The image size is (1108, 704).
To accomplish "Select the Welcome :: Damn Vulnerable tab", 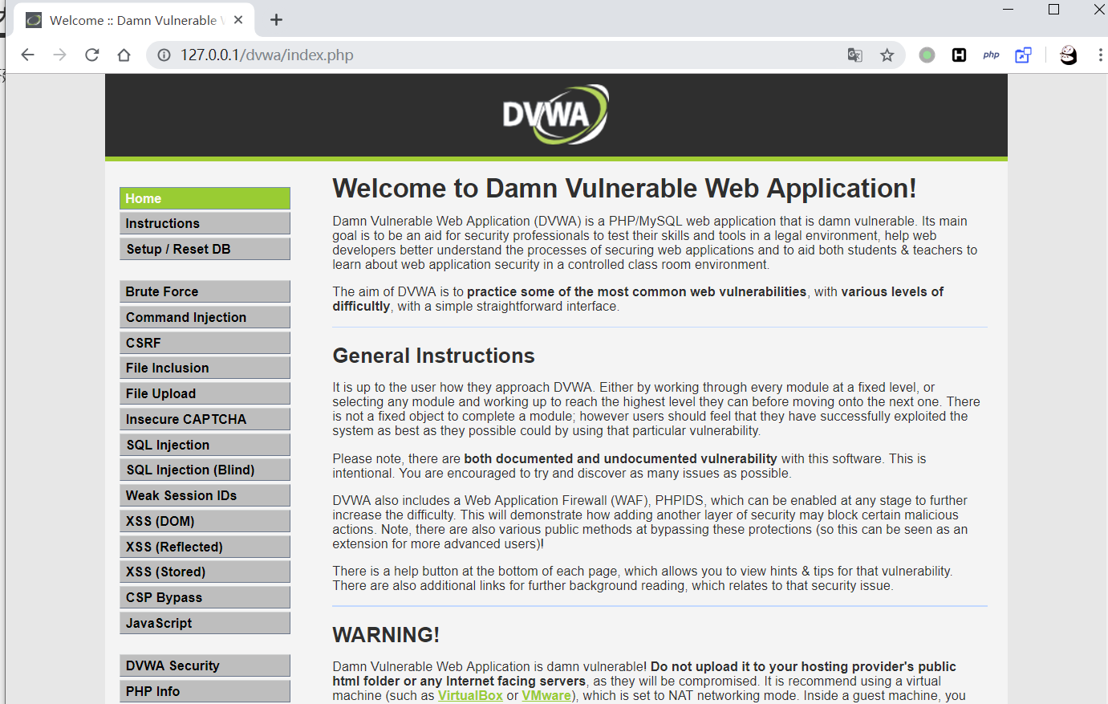I will pyautogui.click(x=134, y=20).
